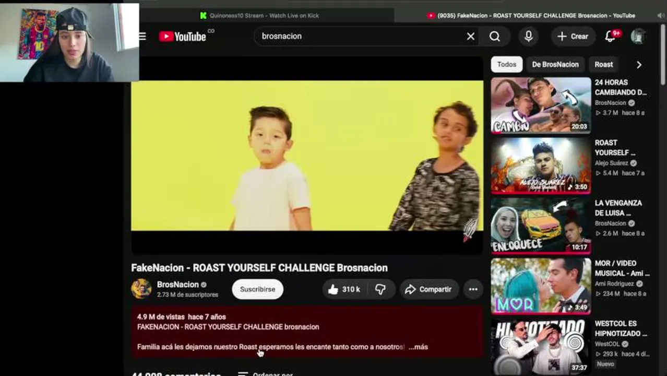Clear the search box with the X
This screenshot has height=376, width=667.
point(470,36)
